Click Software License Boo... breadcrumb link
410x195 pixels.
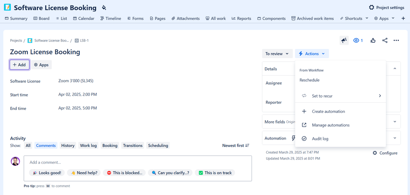point(51,41)
